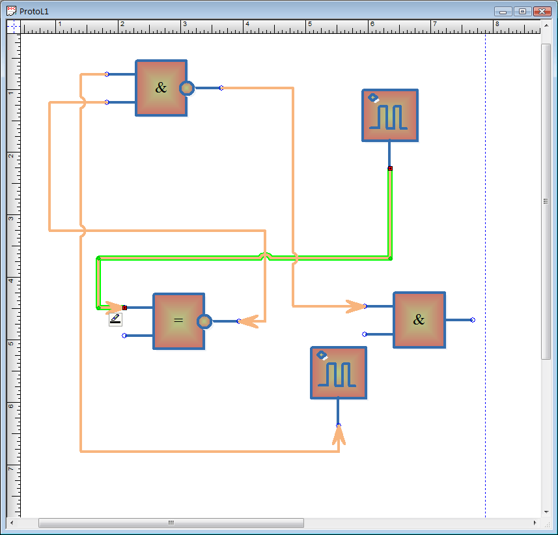Click the output pin of the right AND gate
This screenshot has width=558, height=535.
(x=473, y=320)
